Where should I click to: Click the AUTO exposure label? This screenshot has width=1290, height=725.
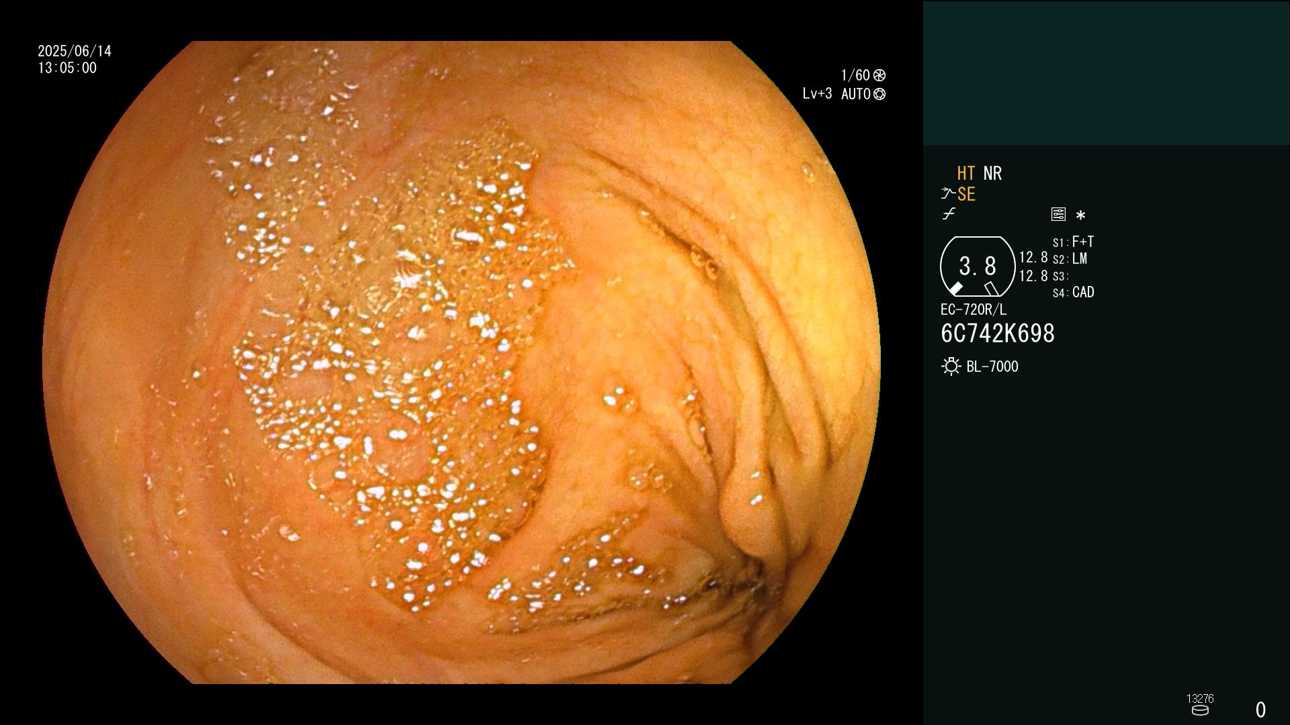[855, 94]
